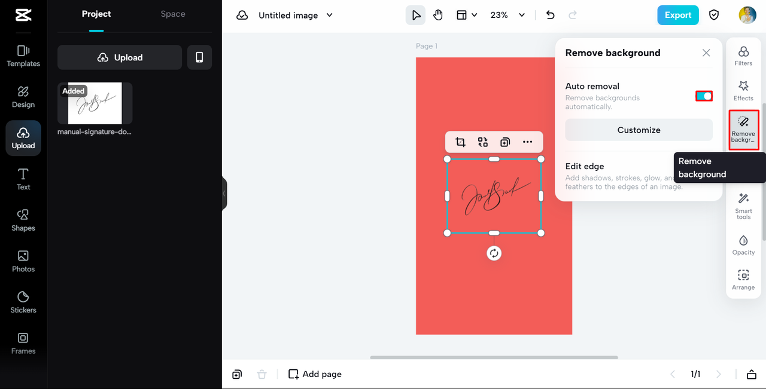Click the Customize button

[639, 130]
